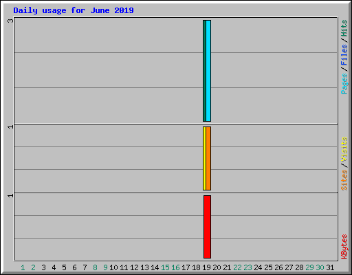Click the 'Hits' legend label
Screen dimensions: 352x275
tap(344, 28)
